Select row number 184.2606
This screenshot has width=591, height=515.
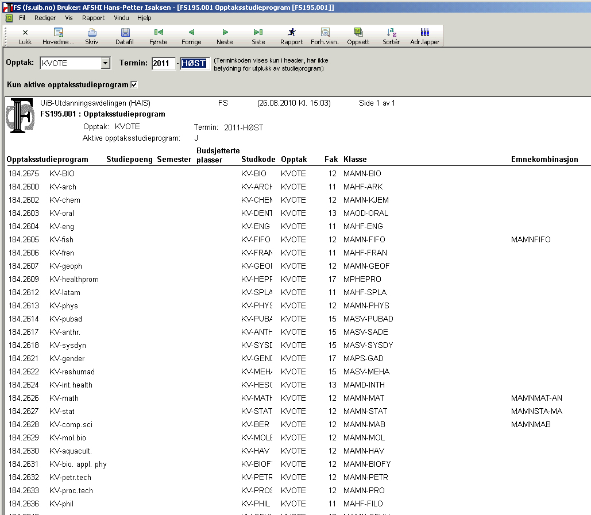(24, 253)
